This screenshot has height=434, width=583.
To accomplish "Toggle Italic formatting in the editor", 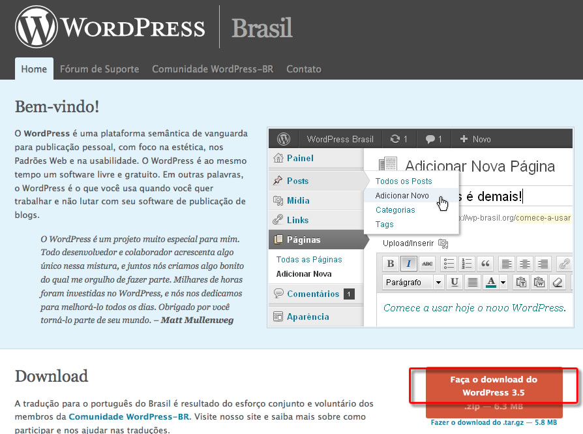I will [408, 264].
